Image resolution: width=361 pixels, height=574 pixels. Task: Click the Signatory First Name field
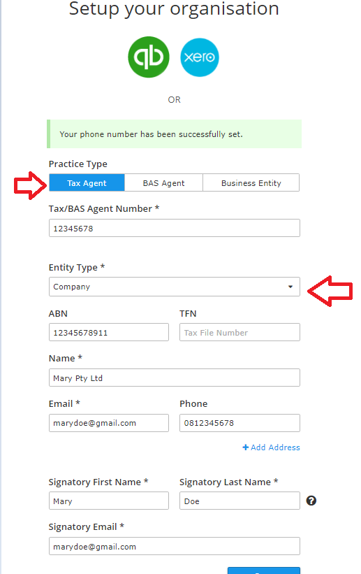pyautogui.click(x=109, y=501)
